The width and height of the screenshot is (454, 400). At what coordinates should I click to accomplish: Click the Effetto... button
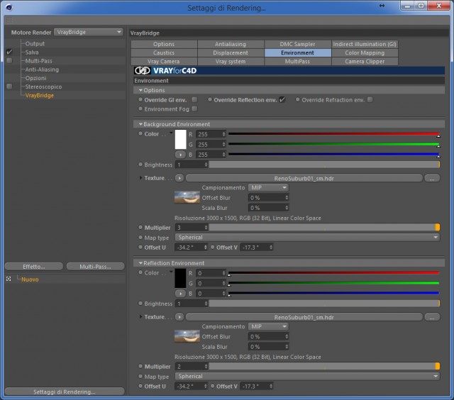[x=34, y=266]
